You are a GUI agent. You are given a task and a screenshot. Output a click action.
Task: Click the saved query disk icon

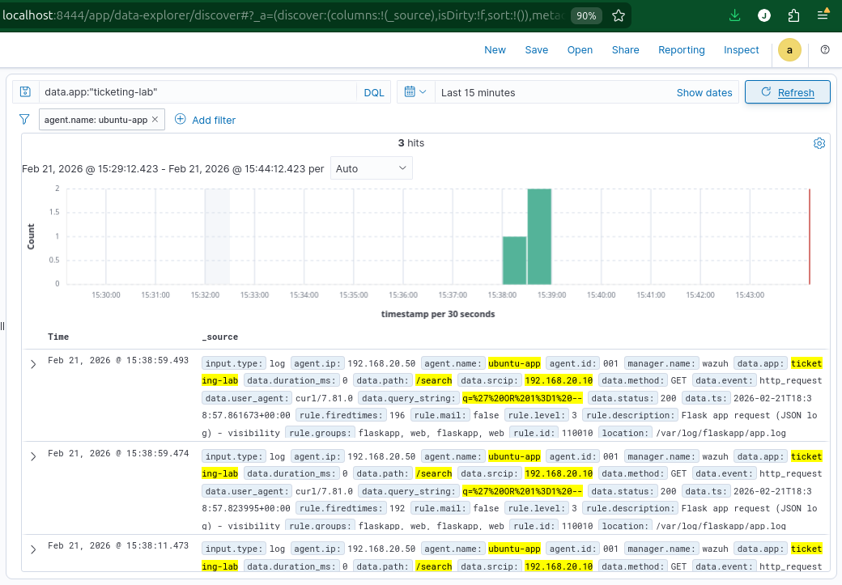25,91
